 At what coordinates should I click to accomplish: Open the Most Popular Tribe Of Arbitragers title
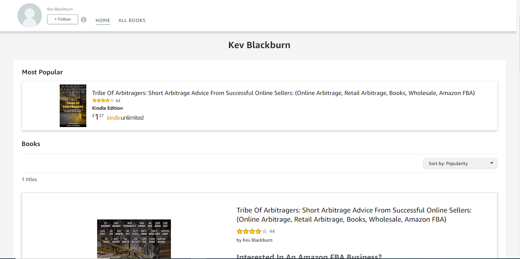pyautogui.click(x=283, y=93)
